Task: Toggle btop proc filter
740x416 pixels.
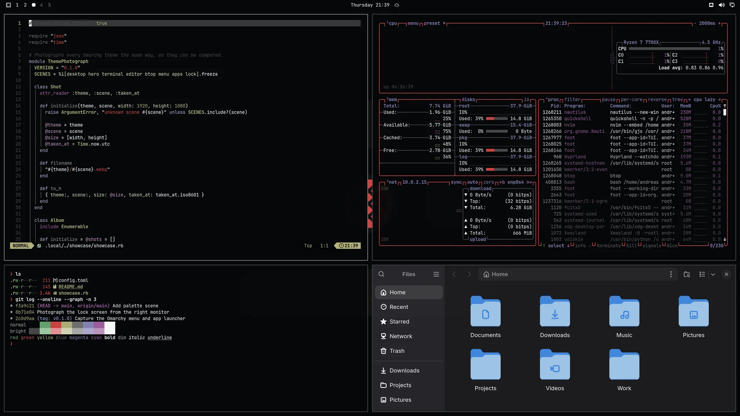Action: pyautogui.click(x=572, y=100)
